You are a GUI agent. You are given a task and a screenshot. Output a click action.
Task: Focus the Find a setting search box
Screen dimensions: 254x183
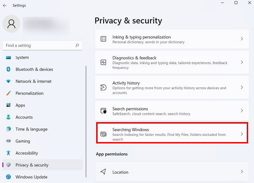(x=42, y=45)
